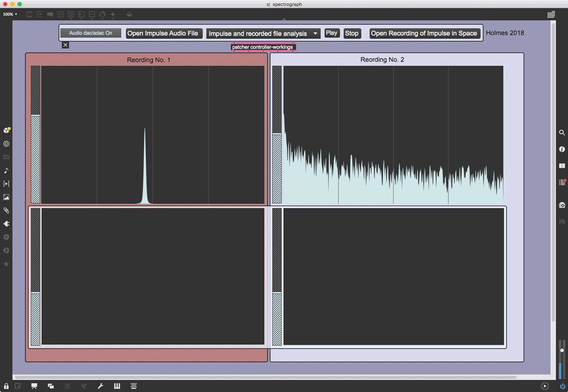Click the Reording No. 2 spectrum display
This screenshot has width=568, height=392.
click(393, 135)
